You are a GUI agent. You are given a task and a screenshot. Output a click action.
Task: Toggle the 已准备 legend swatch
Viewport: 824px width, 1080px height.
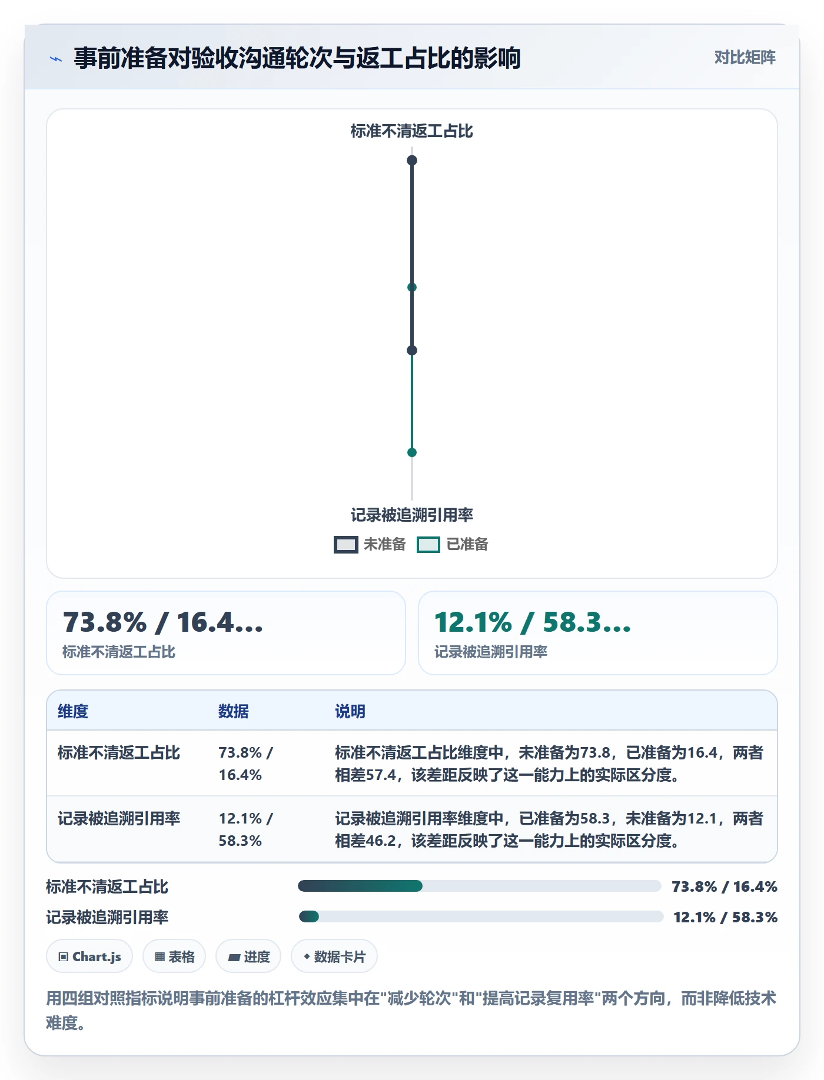pos(428,545)
